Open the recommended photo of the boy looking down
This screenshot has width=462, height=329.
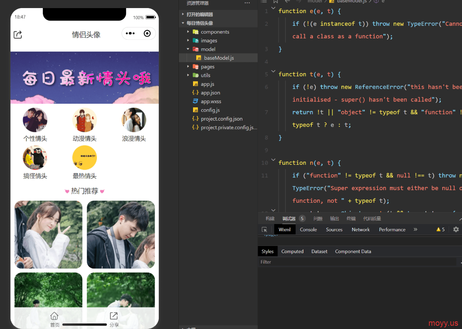click(x=121, y=235)
